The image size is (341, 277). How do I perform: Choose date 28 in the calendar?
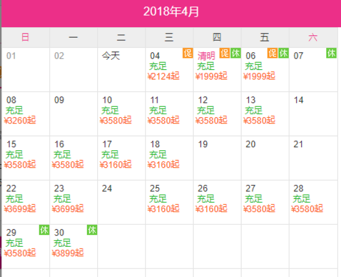click(x=313, y=202)
